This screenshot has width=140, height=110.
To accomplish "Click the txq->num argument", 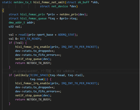I will [37, 79].
